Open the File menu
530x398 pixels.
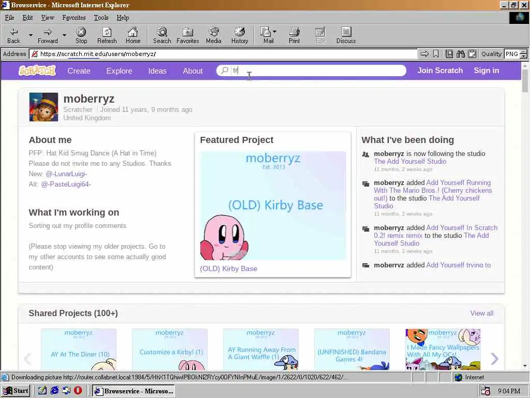pyautogui.click(x=9, y=18)
